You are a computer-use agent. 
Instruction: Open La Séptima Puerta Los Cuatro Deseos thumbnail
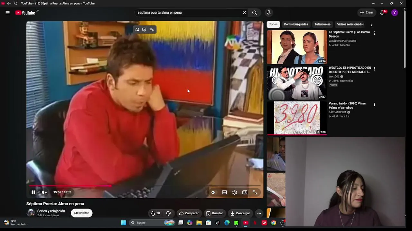tap(297, 47)
